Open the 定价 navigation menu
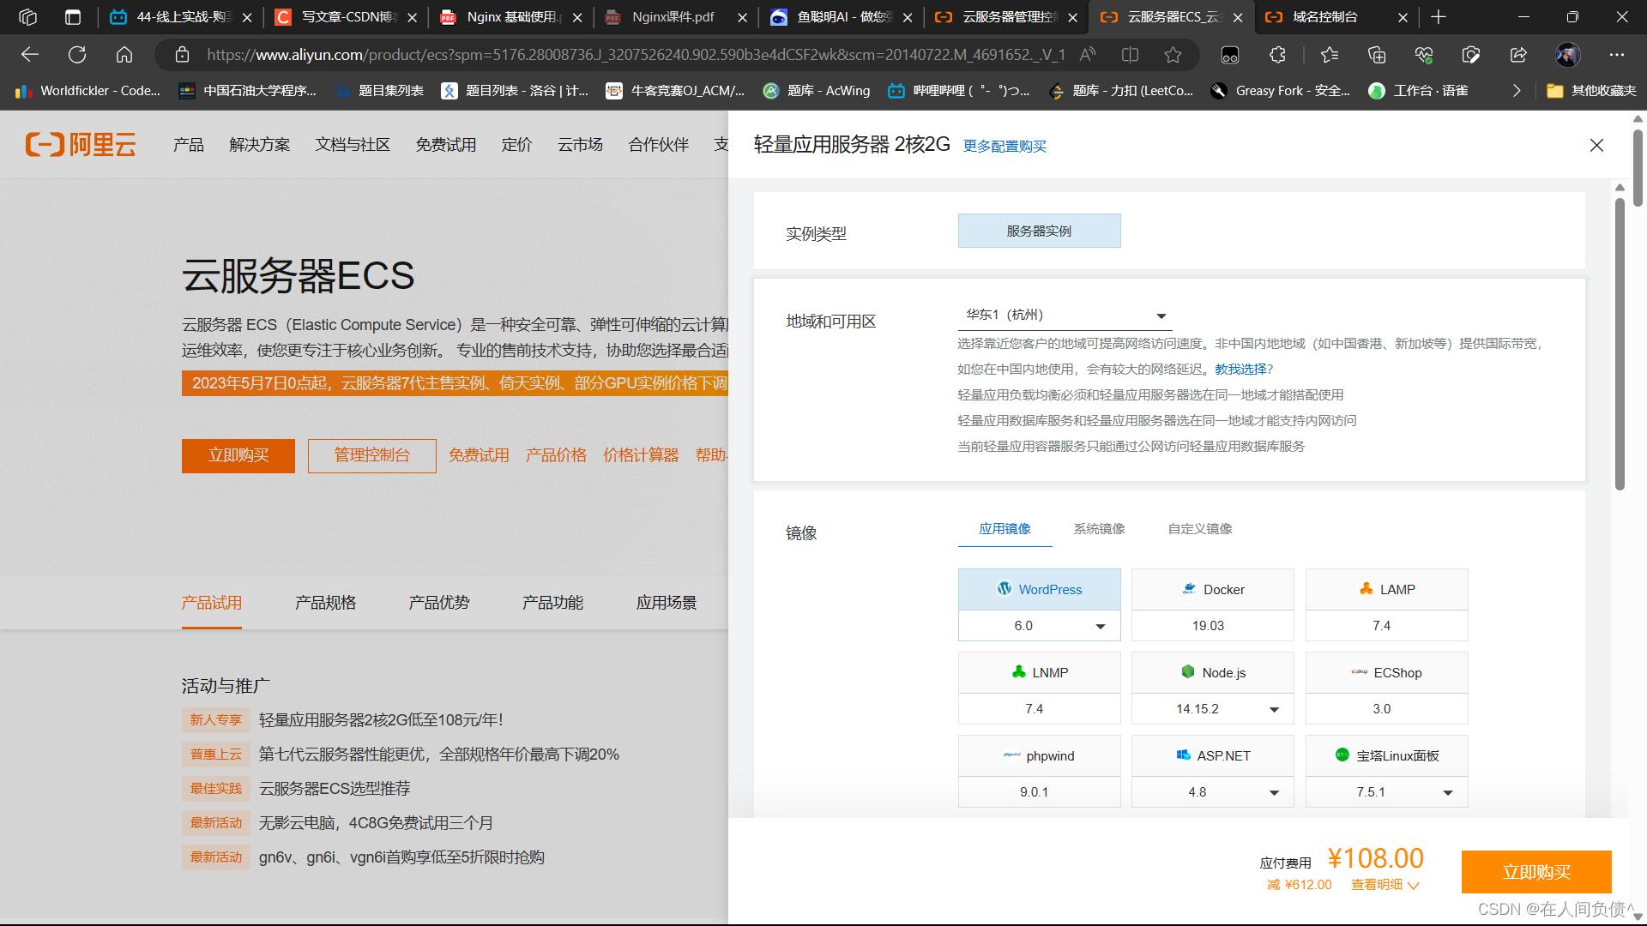1647x926 pixels. 516,145
